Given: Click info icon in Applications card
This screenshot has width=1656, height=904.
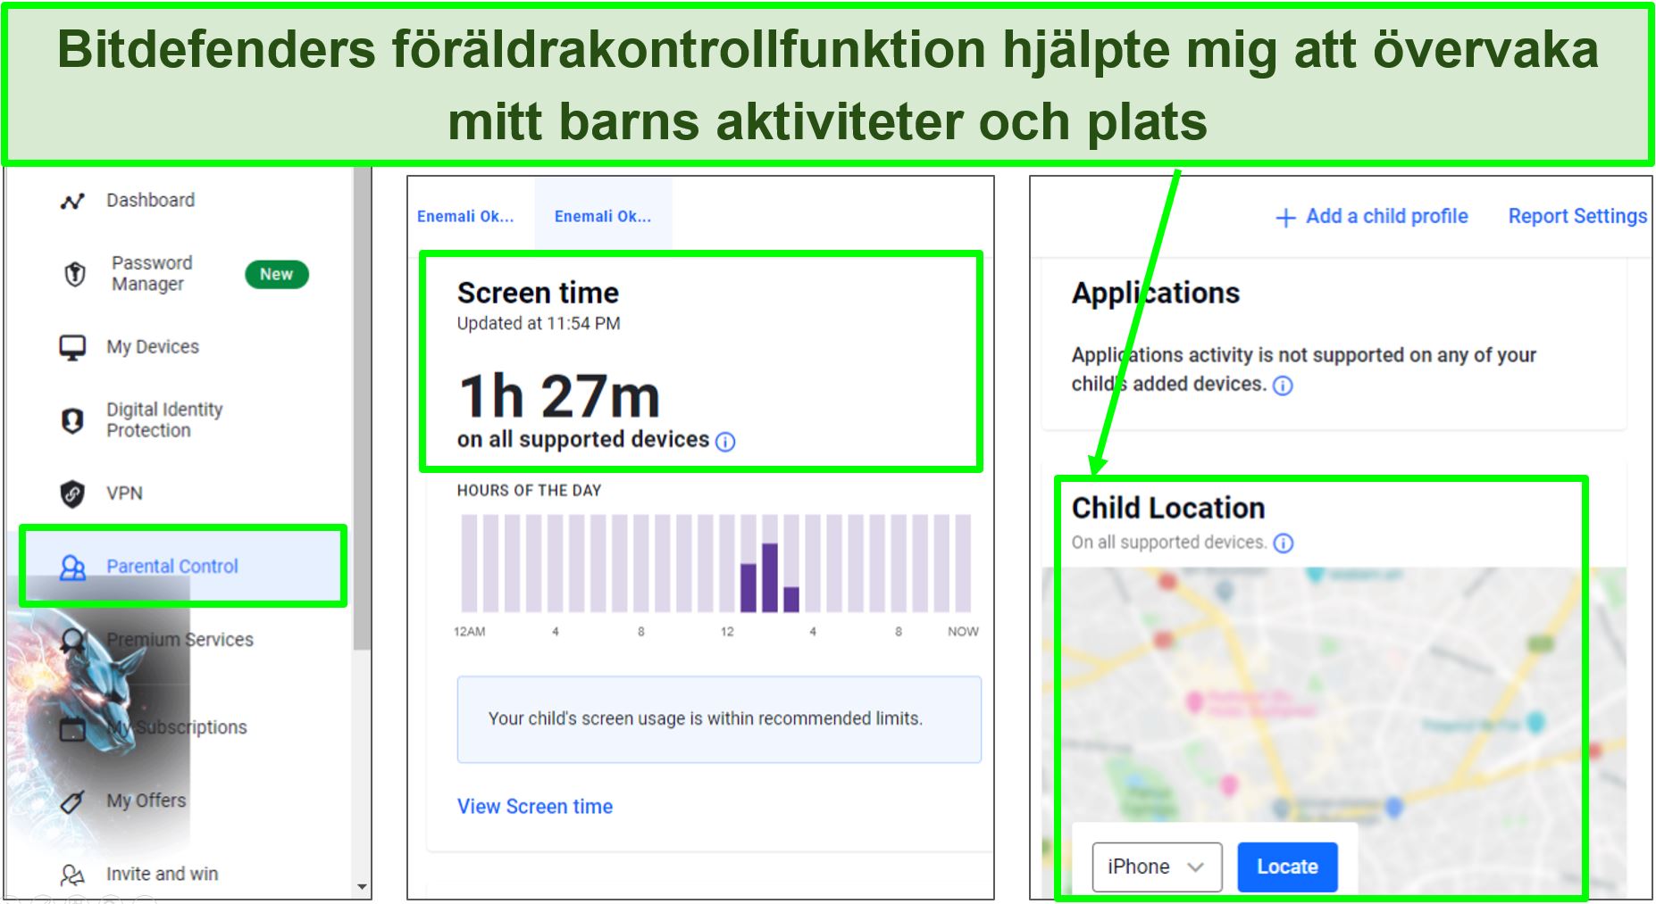Looking at the screenshot, I should (1283, 386).
